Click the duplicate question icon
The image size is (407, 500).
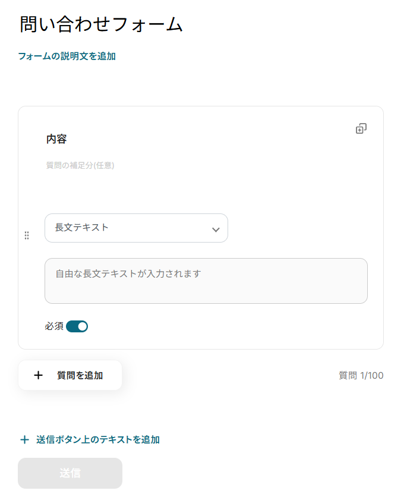click(x=361, y=128)
